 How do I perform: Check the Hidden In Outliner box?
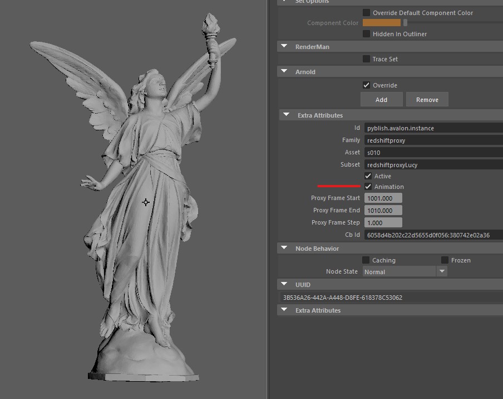[366, 34]
